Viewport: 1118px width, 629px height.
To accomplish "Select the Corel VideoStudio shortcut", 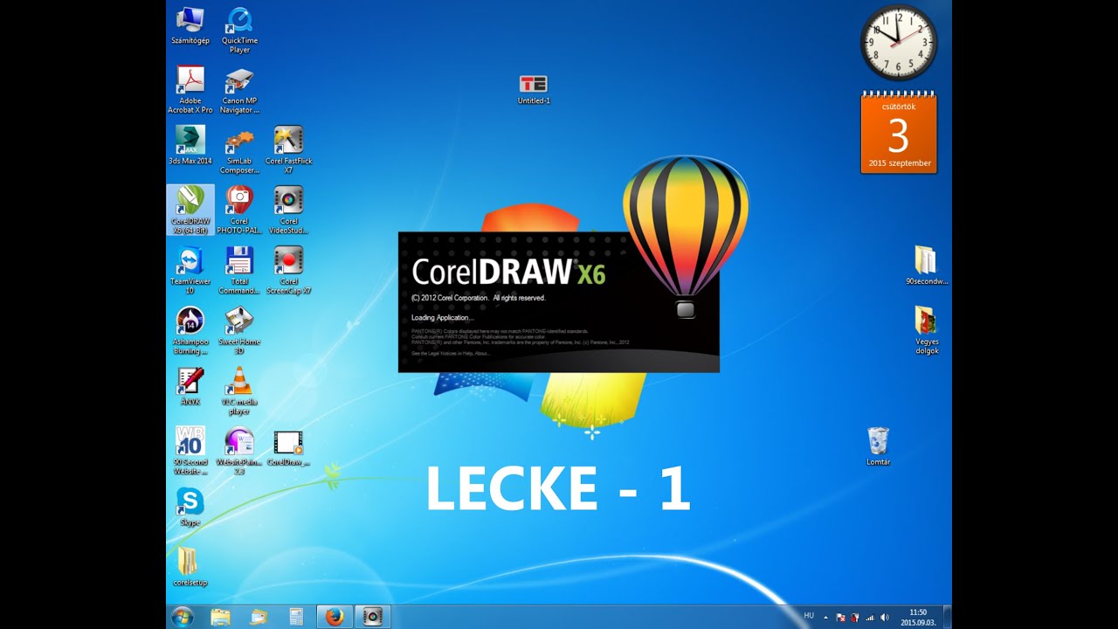I will click(x=288, y=202).
